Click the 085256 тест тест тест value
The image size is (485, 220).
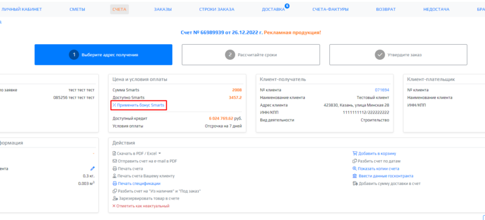point(73,98)
